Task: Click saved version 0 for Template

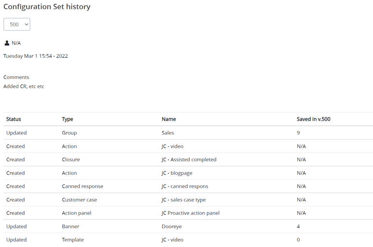Action: coord(298,240)
